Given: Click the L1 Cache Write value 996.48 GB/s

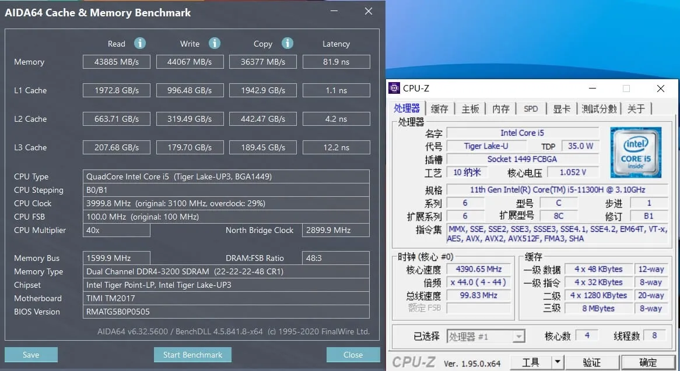Looking at the screenshot, I should (x=190, y=90).
